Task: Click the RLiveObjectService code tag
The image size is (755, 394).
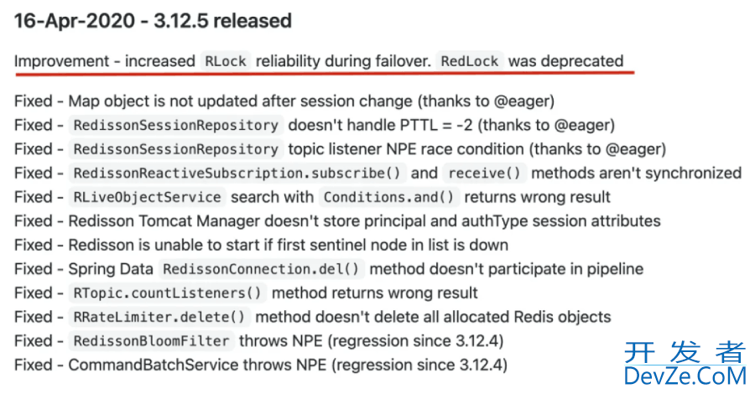Action: pyautogui.click(x=147, y=197)
